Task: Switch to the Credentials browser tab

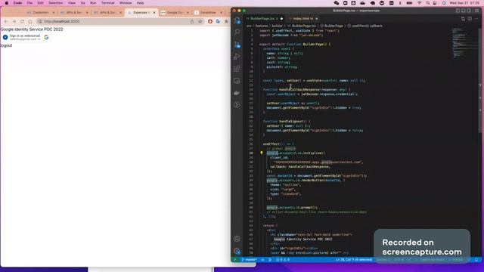Action: coord(40,13)
